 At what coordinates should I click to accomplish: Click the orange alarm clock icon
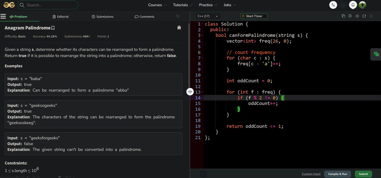coord(243,16)
